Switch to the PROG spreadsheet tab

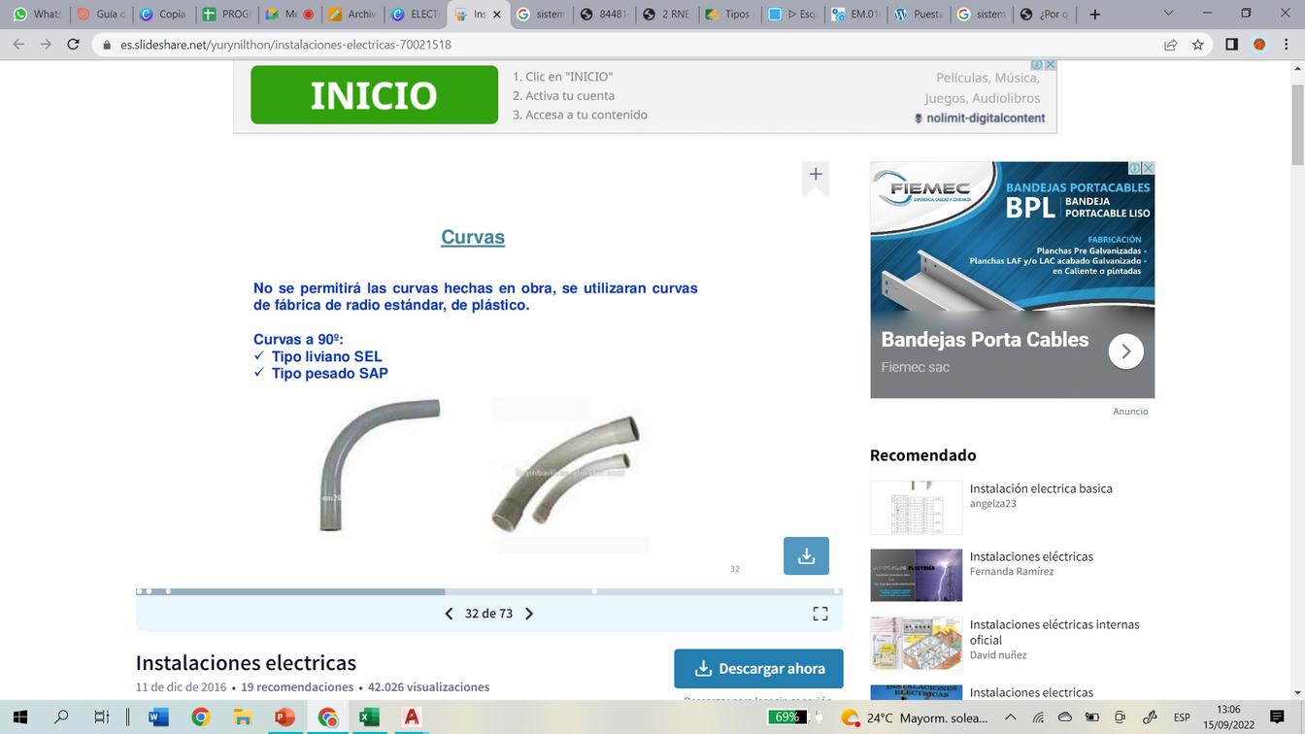[225, 15]
